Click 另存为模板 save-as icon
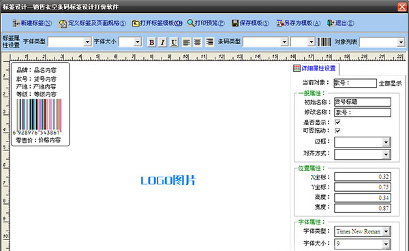The height and width of the screenshot is (251, 409). [280, 23]
